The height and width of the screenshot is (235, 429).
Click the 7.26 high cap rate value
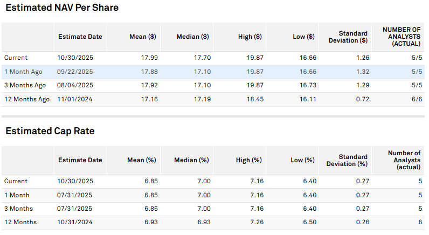pos(254,223)
